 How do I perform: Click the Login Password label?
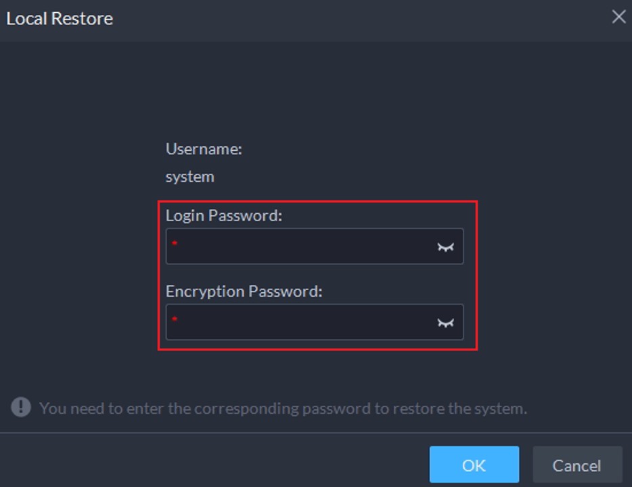224,216
